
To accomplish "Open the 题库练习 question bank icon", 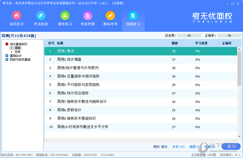I will point(65,15).
